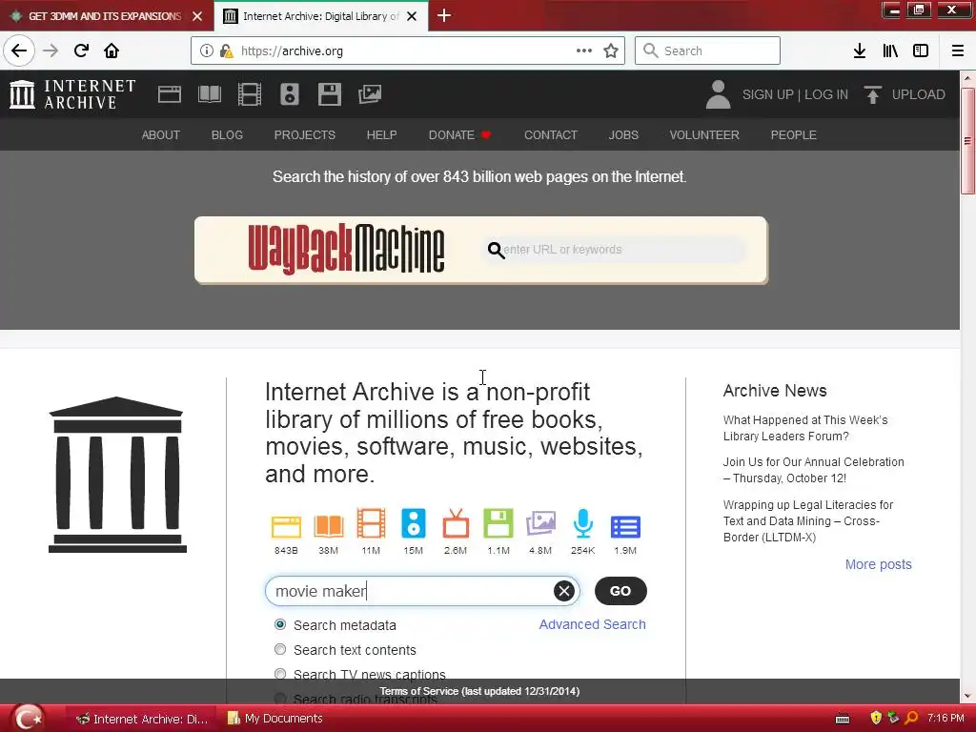The width and height of the screenshot is (976, 732).
Task: Close the GET 3DMM tab
Action: click(197, 16)
